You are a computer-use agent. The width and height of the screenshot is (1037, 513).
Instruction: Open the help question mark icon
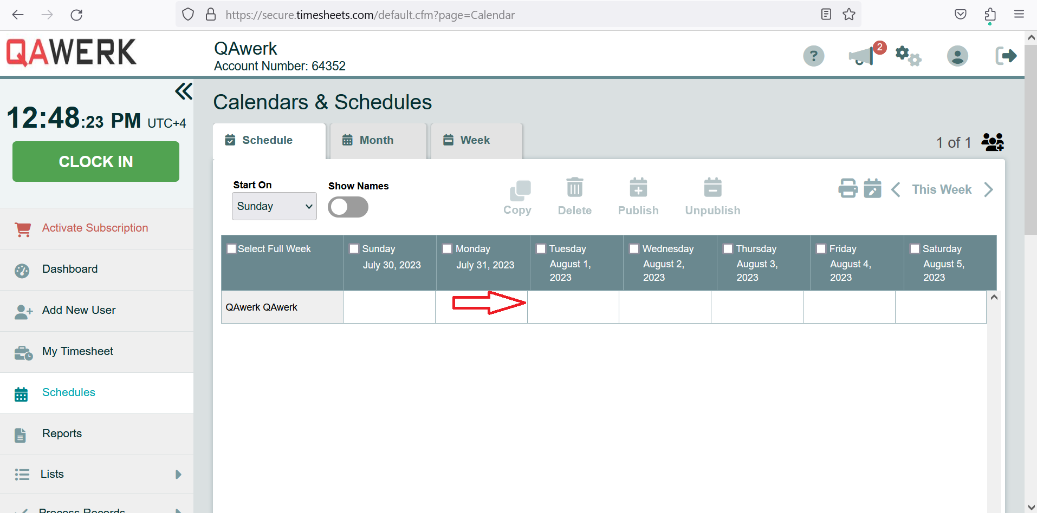(x=813, y=56)
